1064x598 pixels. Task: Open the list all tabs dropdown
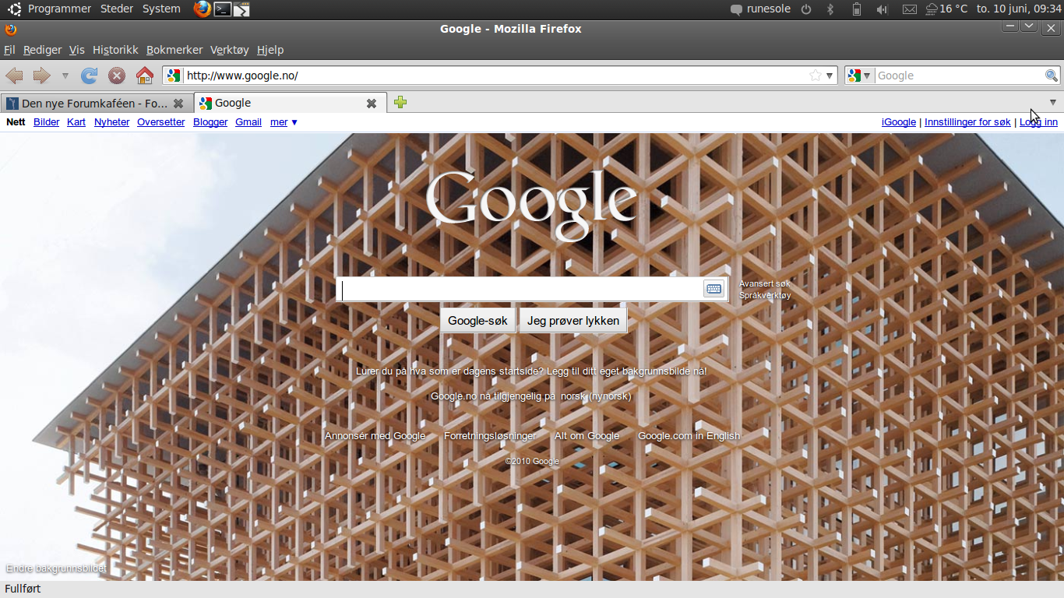1053,102
